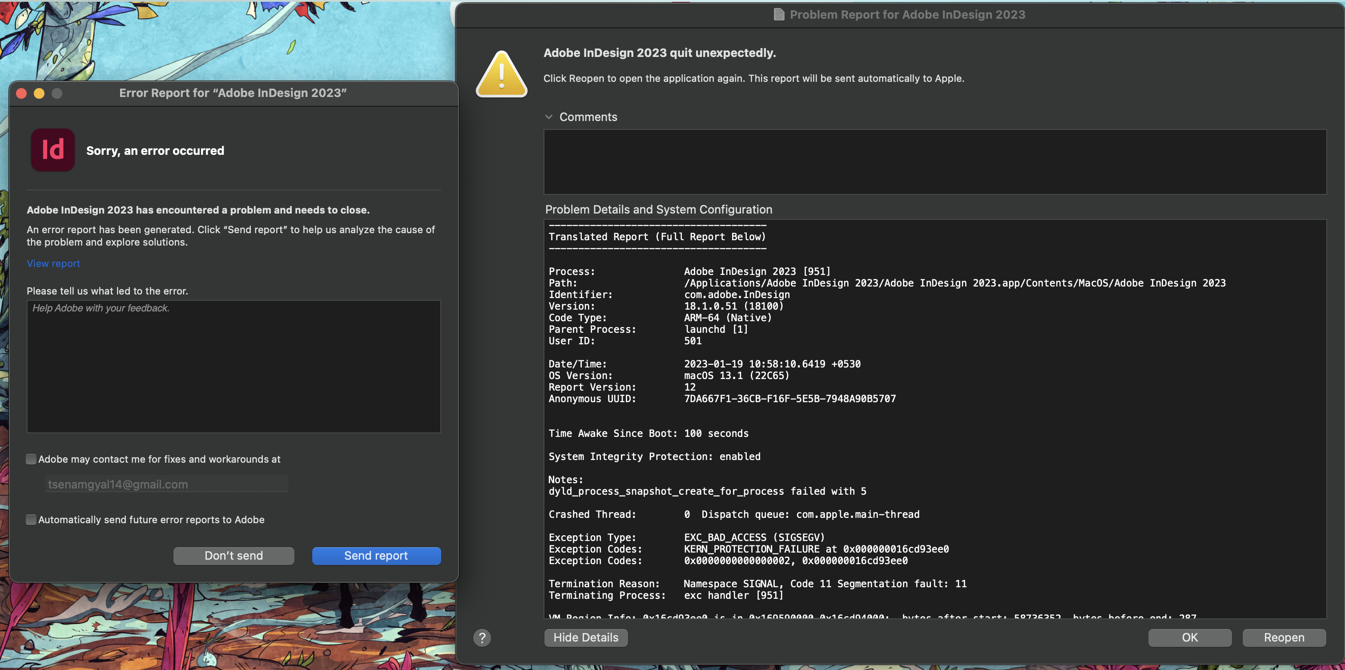Click the InDesign app icon in the error dialog
The width and height of the screenshot is (1345, 670).
click(52, 150)
